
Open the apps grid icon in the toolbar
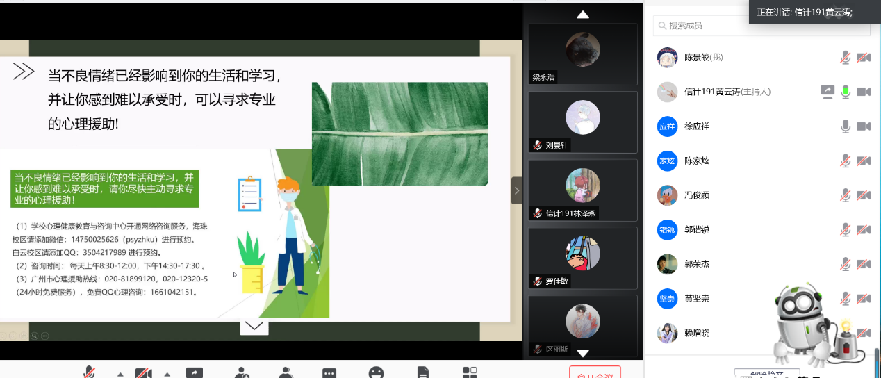(x=470, y=373)
